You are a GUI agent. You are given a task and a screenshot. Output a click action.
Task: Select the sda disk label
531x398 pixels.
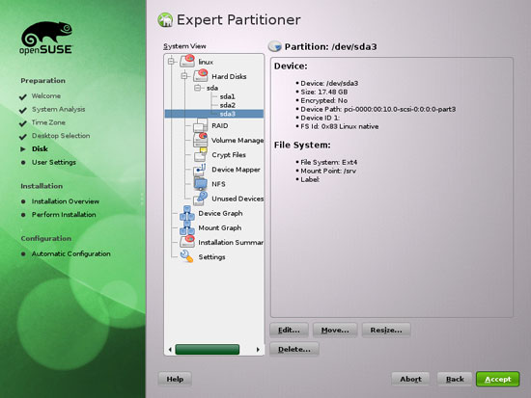[212, 88]
